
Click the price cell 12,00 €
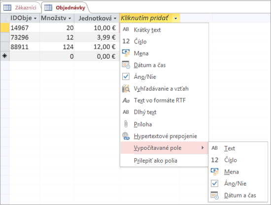[x=97, y=47]
